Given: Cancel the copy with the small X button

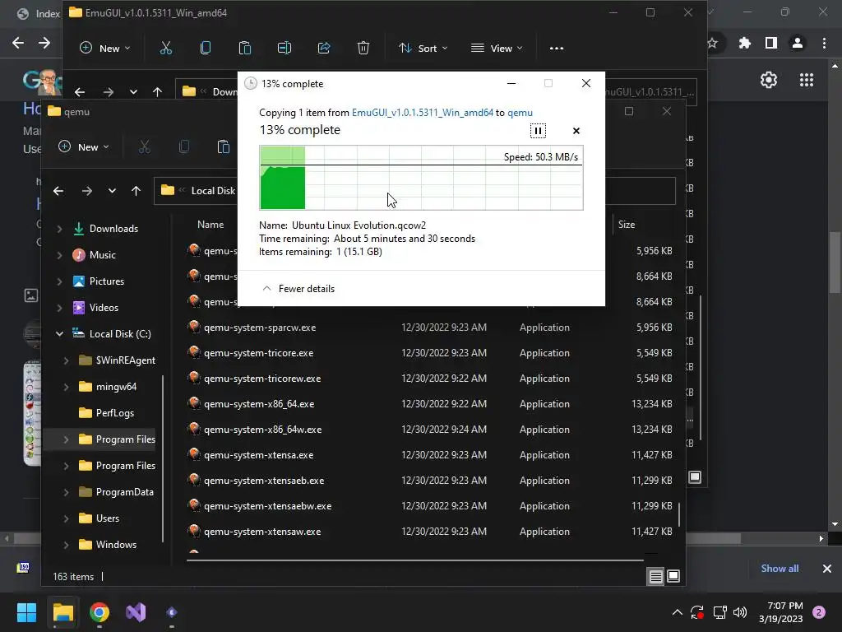Looking at the screenshot, I should (576, 131).
